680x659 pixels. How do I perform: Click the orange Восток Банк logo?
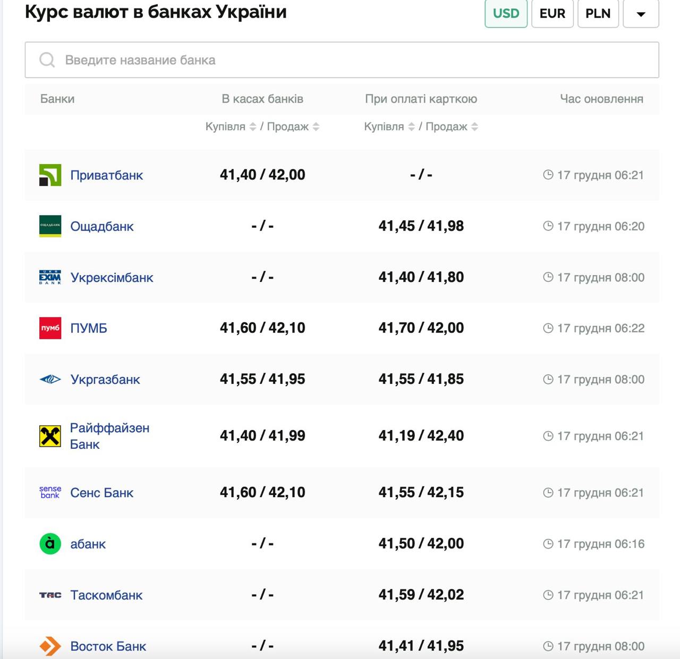pyautogui.click(x=50, y=646)
